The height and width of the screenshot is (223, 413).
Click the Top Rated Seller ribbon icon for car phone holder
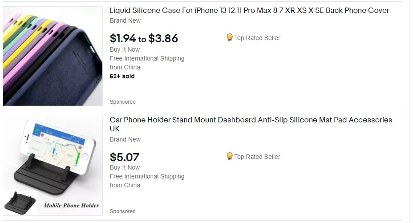229,156
